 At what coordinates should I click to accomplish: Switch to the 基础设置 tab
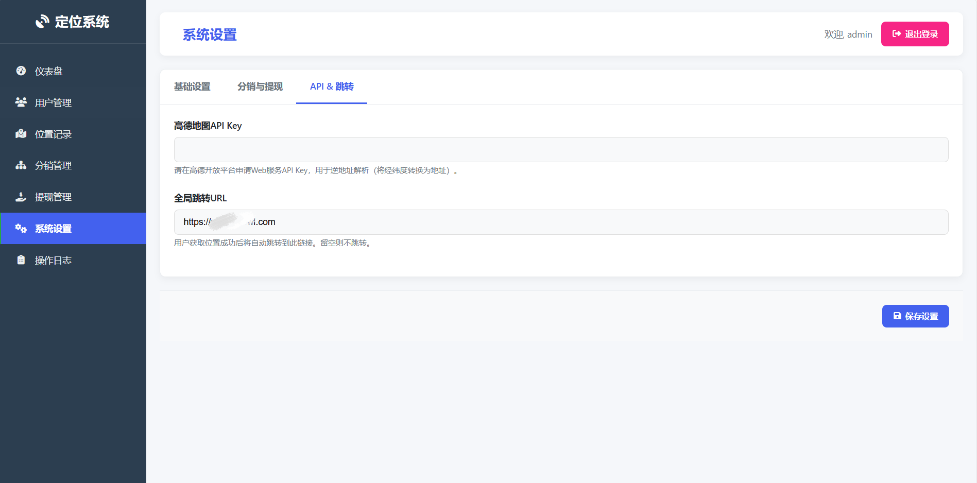point(192,87)
